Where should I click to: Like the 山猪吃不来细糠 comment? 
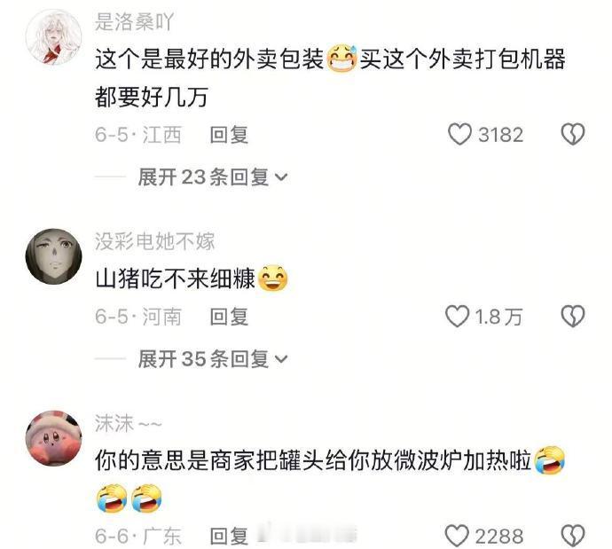[x=458, y=317]
